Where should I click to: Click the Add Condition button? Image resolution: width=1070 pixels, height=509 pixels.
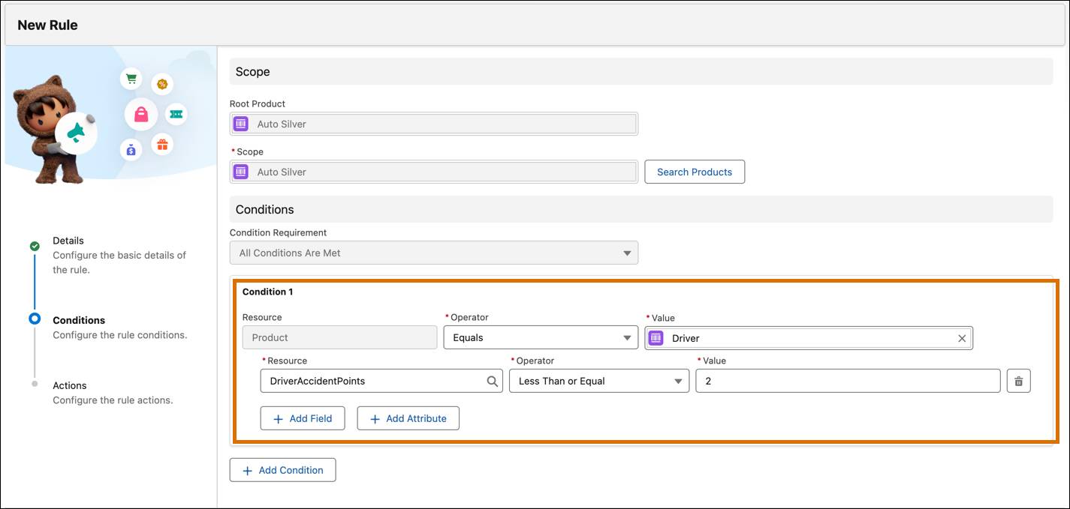(282, 470)
